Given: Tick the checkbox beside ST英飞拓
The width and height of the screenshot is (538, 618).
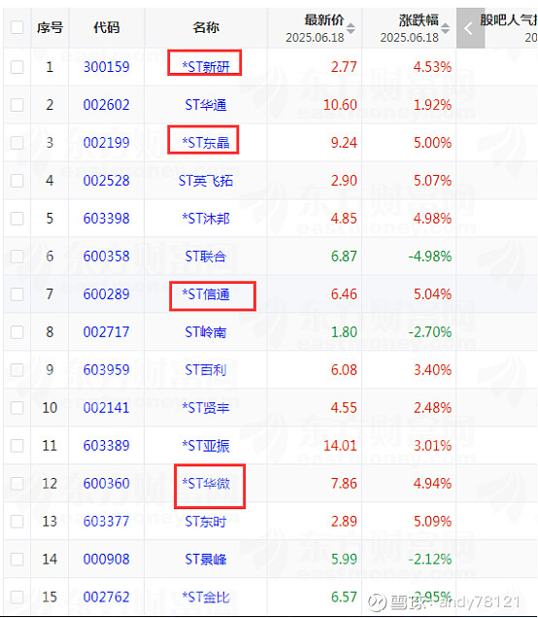Looking at the screenshot, I should pyautogui.click(x=17, y=181).
